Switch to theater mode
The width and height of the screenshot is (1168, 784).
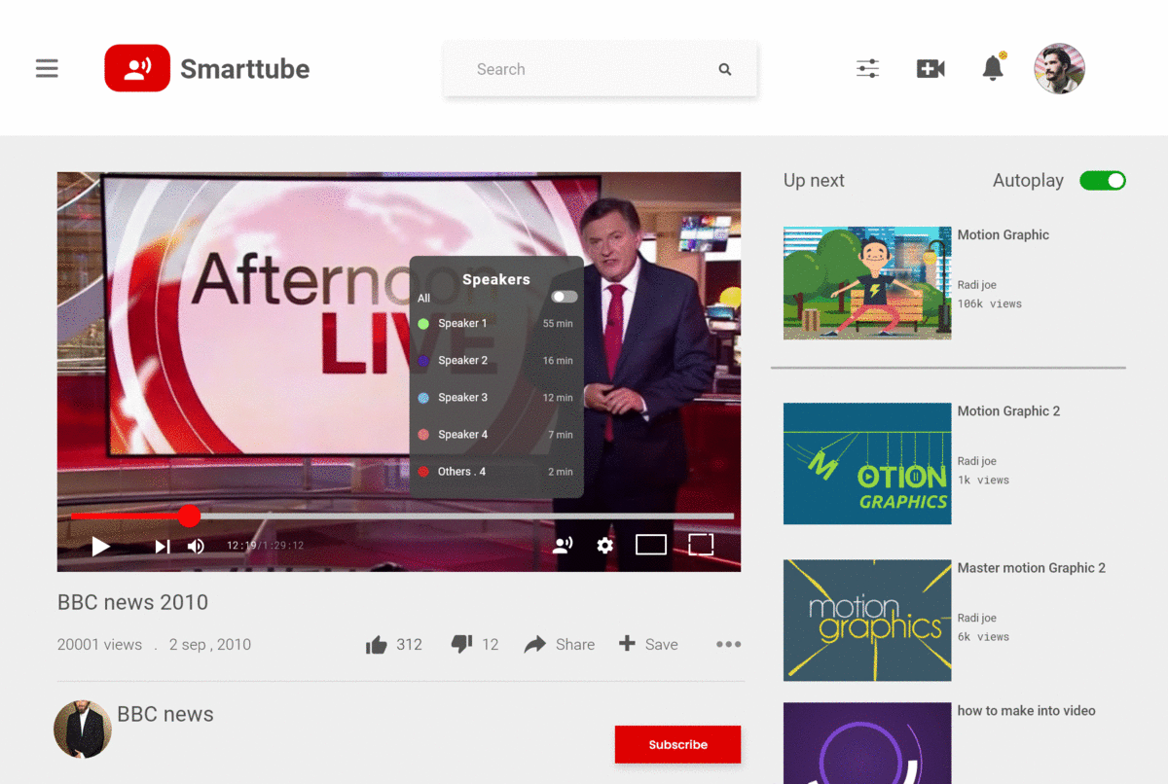click(651, 545)
